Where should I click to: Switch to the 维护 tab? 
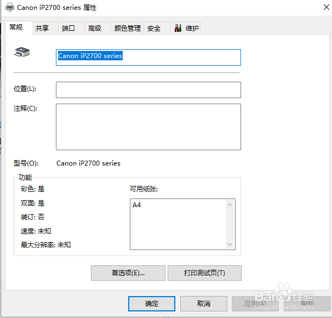point(186,28)
